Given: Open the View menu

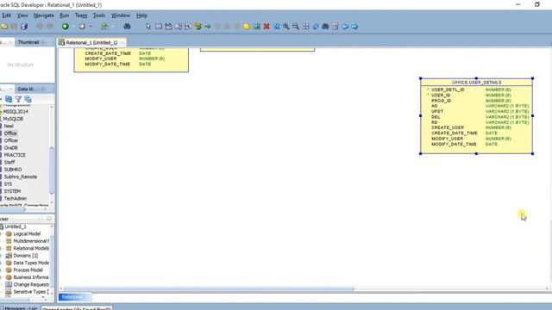Looking at the screenshot, I should (x=22, y=15).
